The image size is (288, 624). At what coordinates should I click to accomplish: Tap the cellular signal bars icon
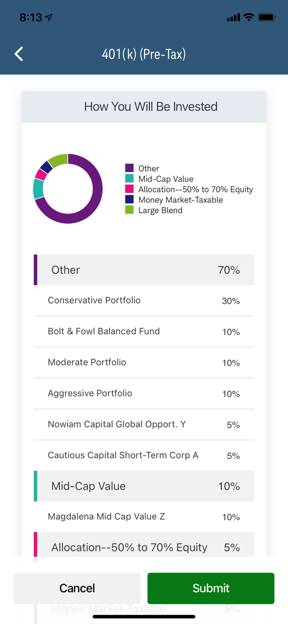point(233,17)
